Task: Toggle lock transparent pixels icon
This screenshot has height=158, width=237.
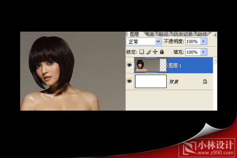Action: (141, 52)
